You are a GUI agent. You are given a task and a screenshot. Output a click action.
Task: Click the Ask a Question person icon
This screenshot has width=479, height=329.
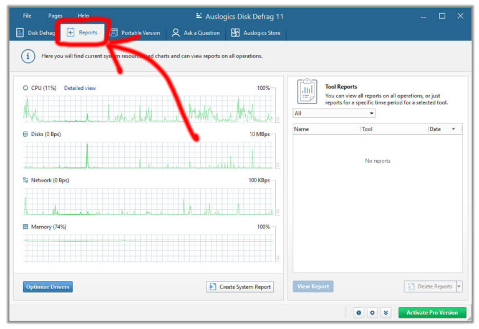pos(176,32)
